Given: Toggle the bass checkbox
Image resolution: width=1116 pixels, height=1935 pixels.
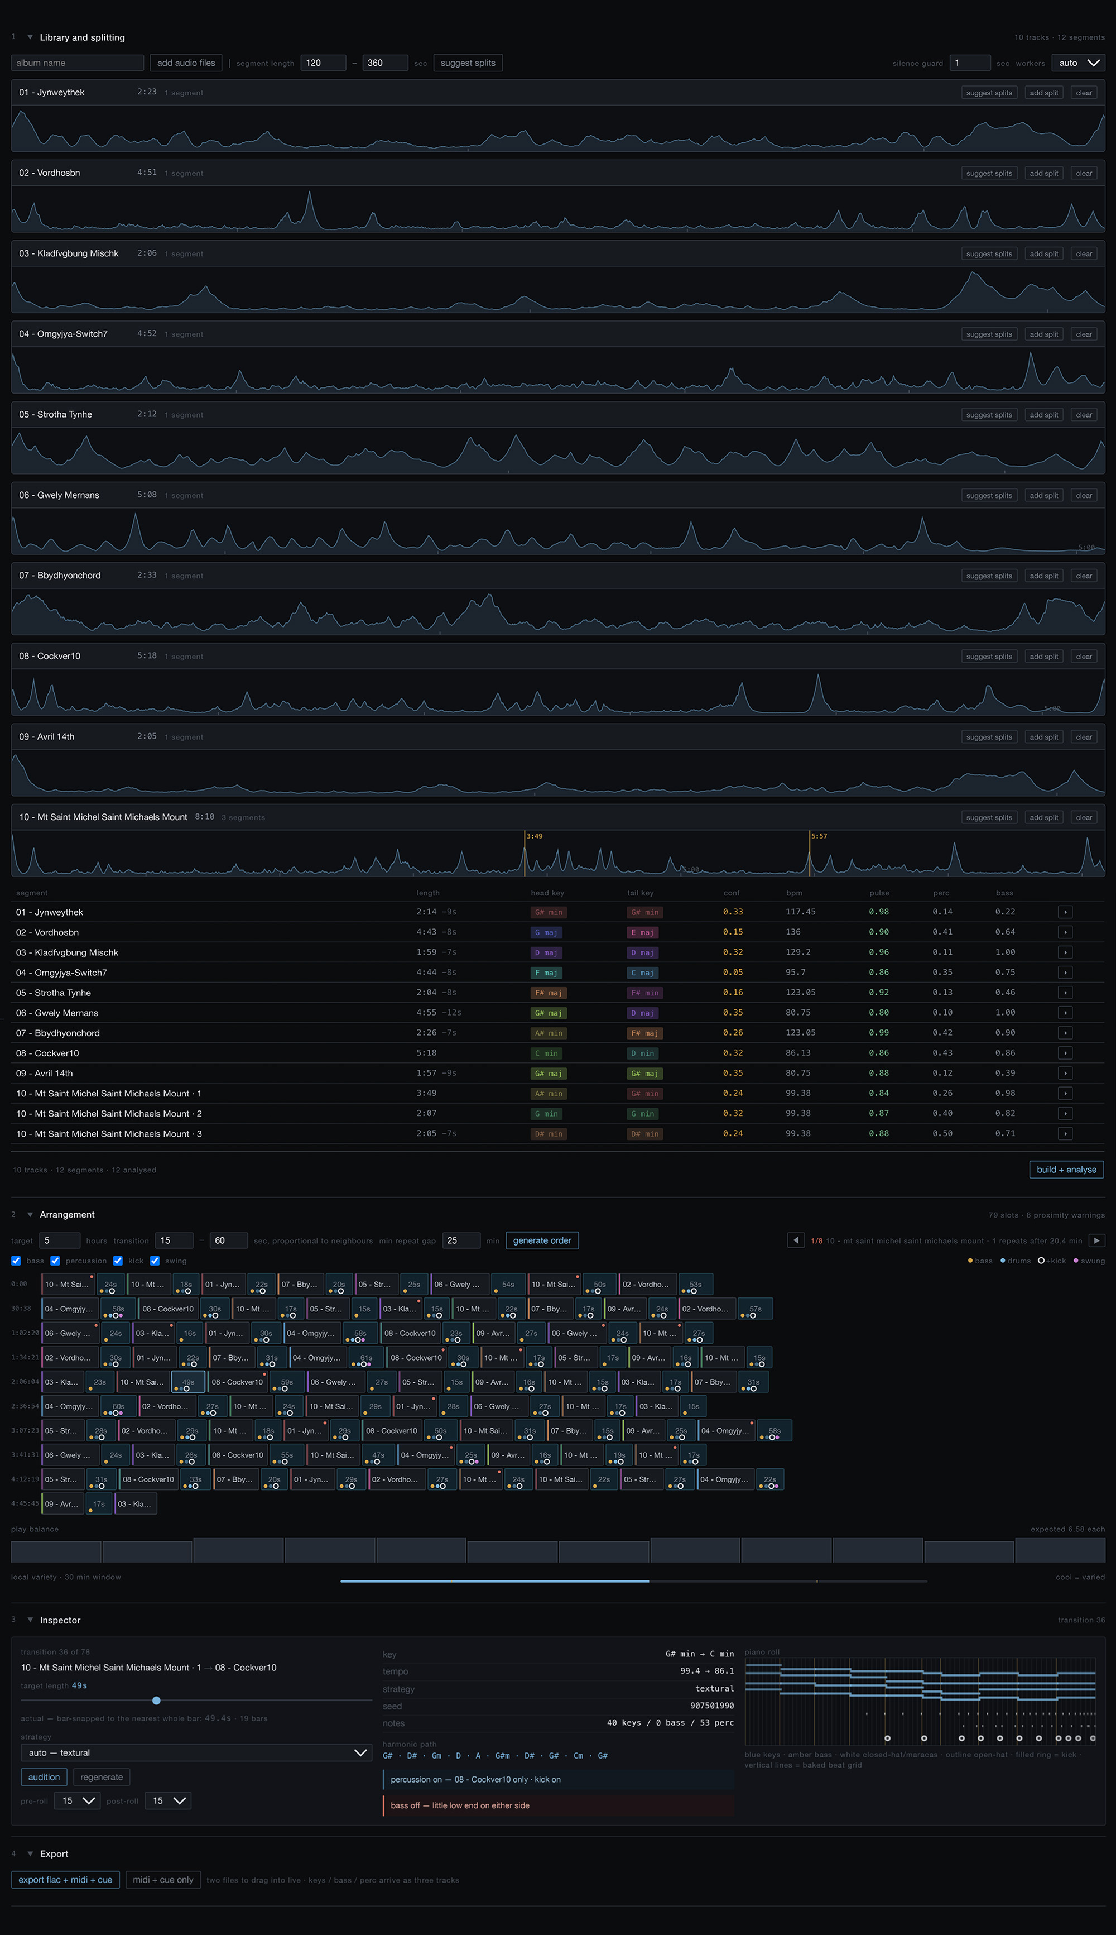Looking at the screenshot, I should [16, 1261].
